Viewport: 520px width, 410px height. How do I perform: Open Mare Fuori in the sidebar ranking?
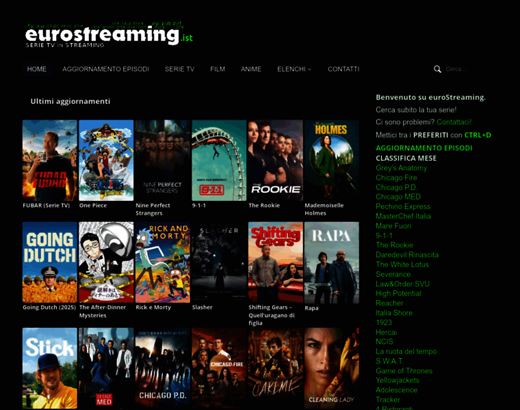click(x=393, y=226)
